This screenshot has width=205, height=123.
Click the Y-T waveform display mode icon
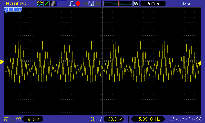pos(40,4)
